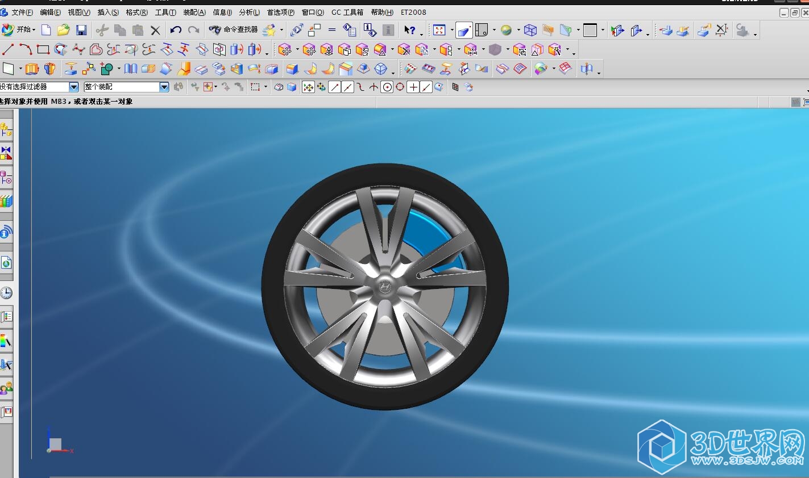
Task: Click the Copy icon in standard toolbar
Action: 120,30
